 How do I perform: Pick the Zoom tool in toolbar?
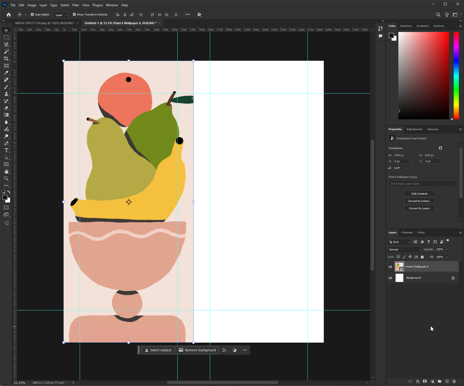click(6, 179)
